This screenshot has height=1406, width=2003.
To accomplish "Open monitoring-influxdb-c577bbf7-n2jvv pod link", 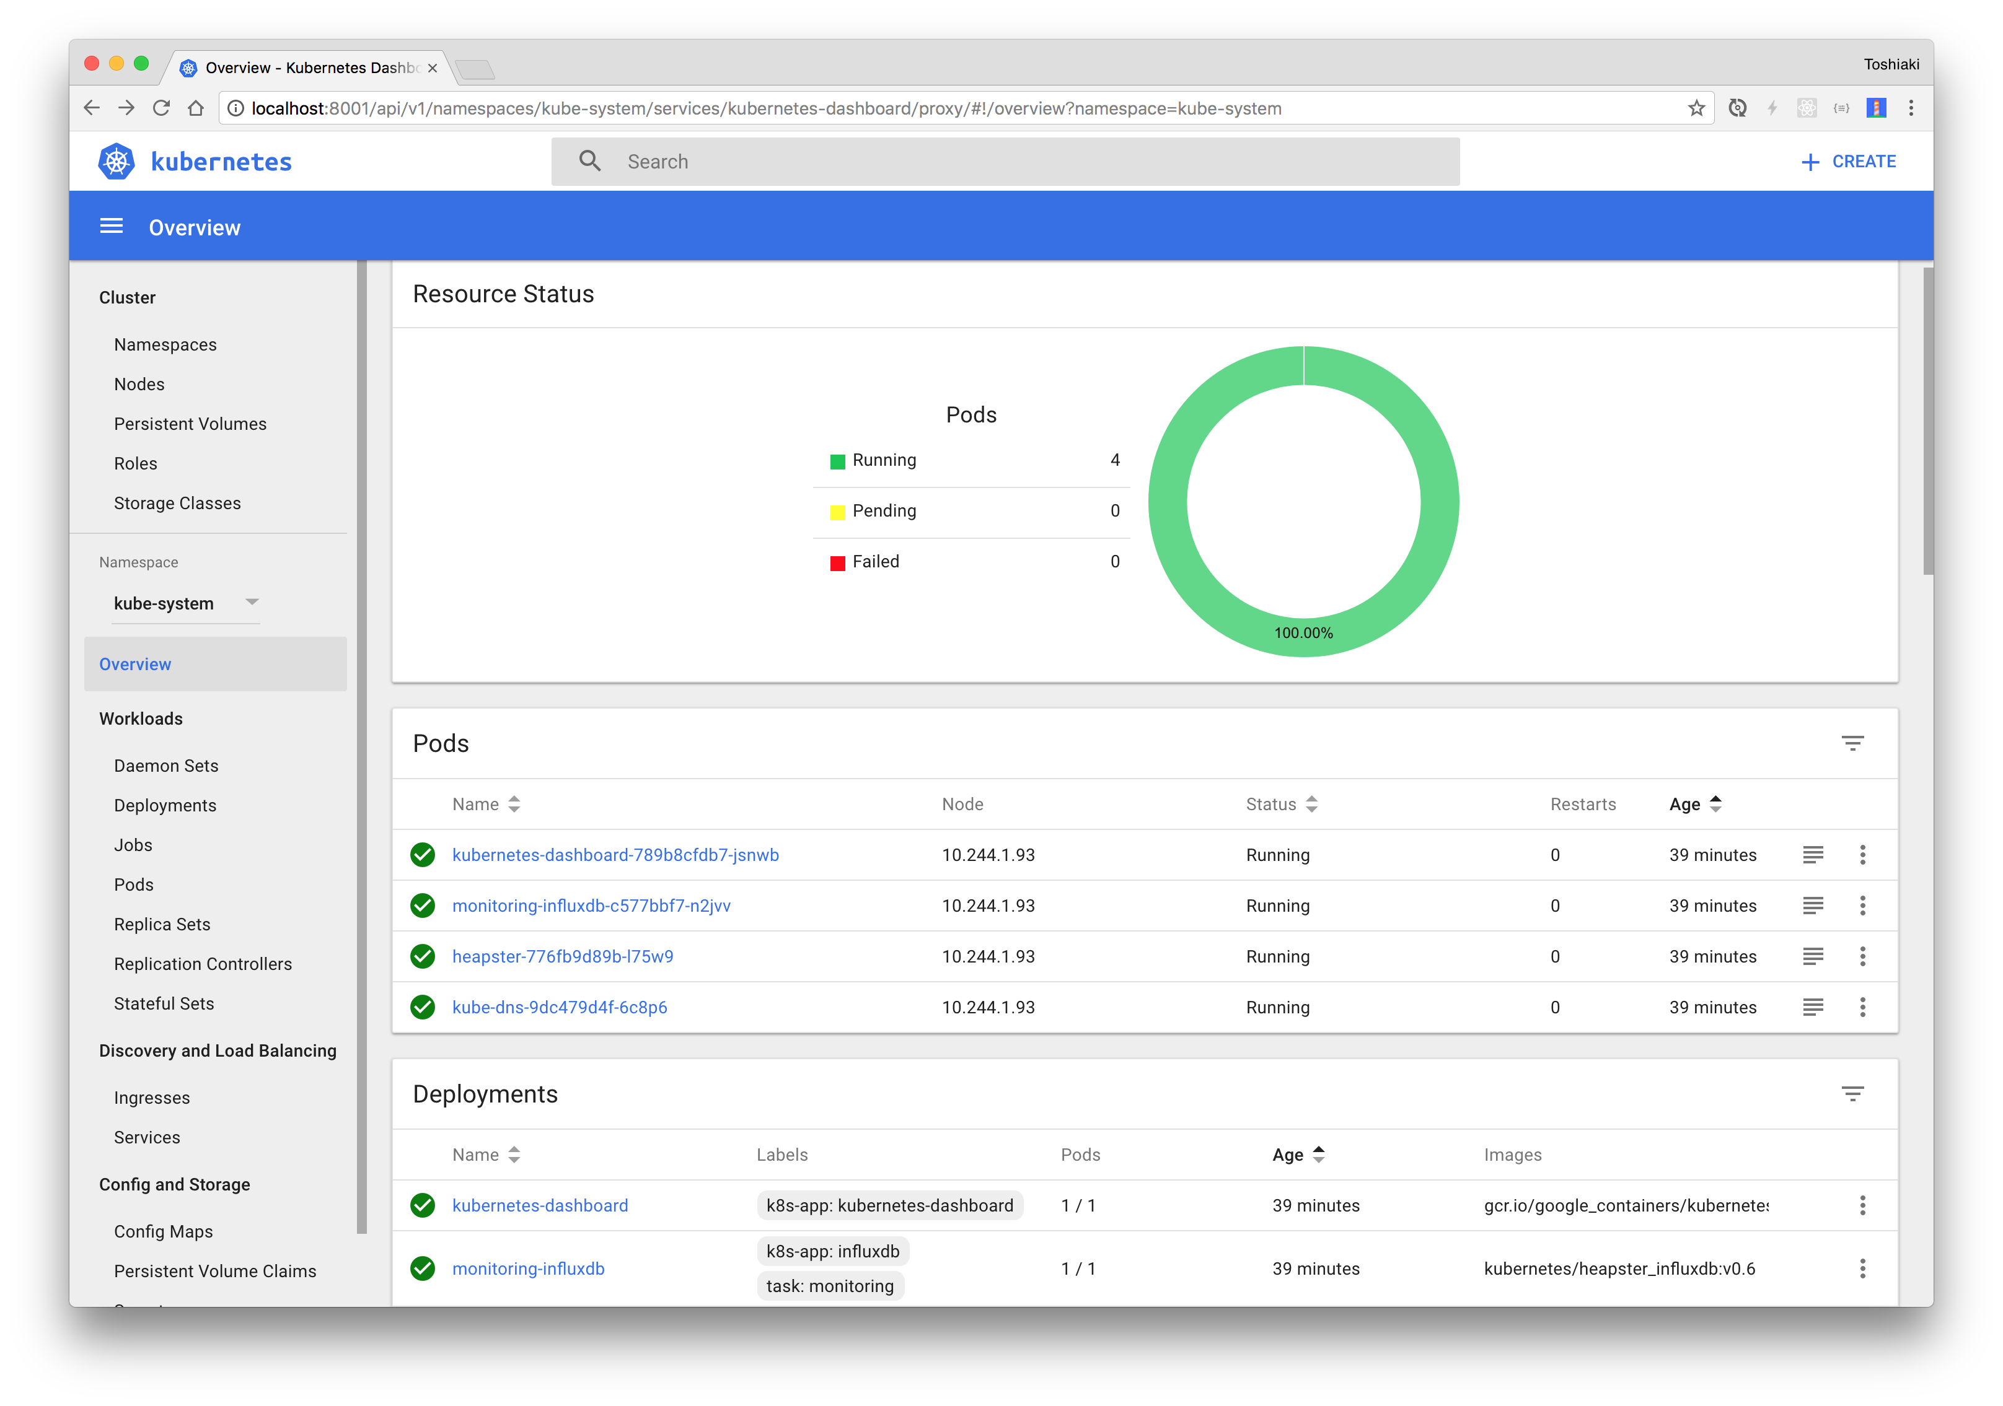I will click(x=591, y=906).
